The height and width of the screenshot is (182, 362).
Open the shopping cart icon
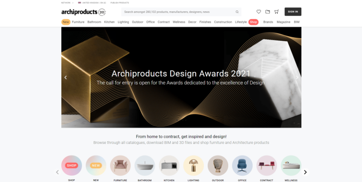point(276,12)
